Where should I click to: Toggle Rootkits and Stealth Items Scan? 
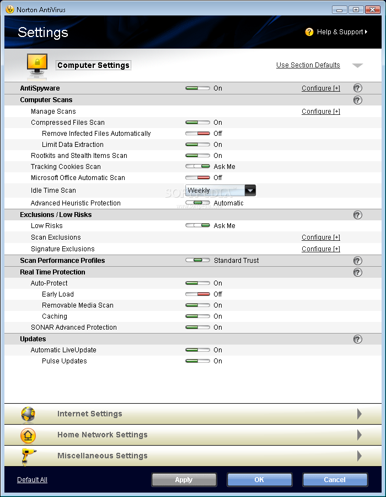(x=197, y=156)
